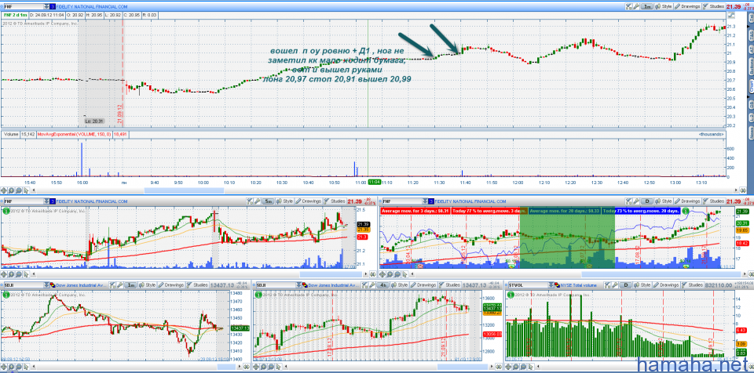Open wrench settings on $DJI 4h chart
The width and height of the screenshot is (754, 373).
coord(372,285)
